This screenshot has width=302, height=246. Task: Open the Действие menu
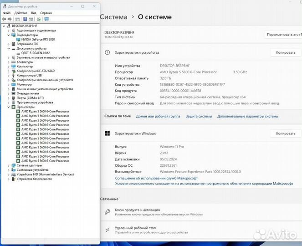[21, 13]
